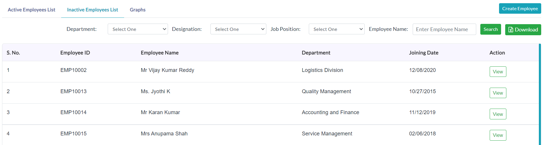View details for Mr Vijay Kumar Reddy

(498, 72)
